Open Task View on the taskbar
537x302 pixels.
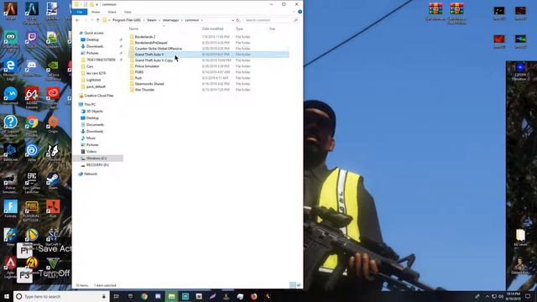[117, 296]
